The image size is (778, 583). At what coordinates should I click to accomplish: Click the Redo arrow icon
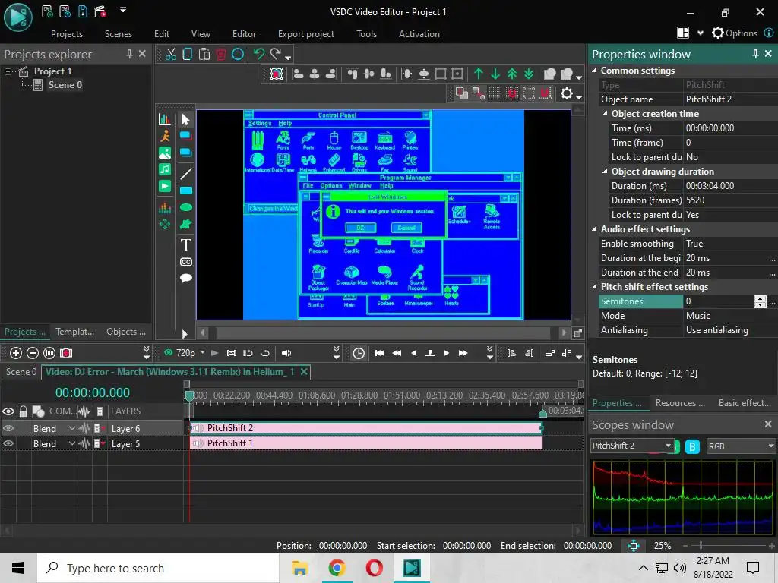pyautogui.click(x=276, y=54)
